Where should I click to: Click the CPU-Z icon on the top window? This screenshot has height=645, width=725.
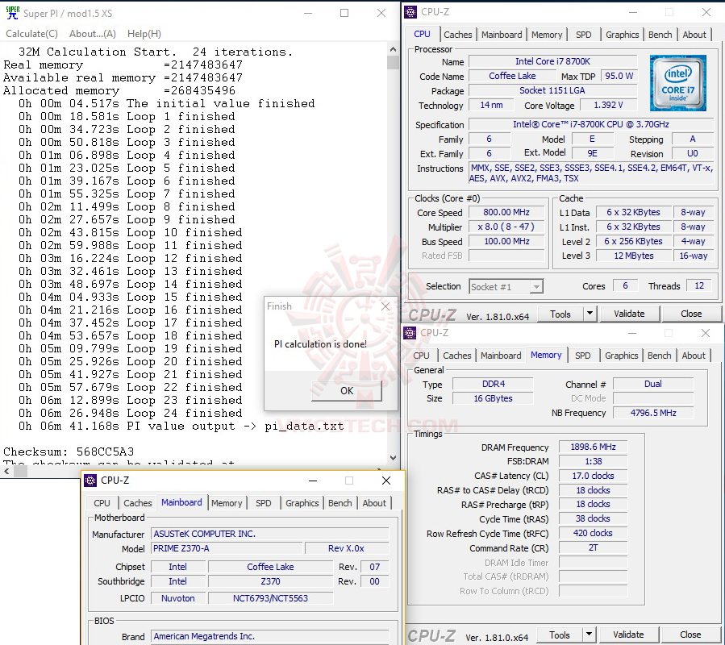click(410, 11)
